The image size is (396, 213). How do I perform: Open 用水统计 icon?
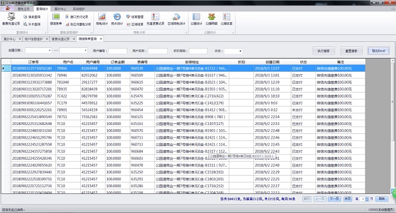tap(117, 19)
